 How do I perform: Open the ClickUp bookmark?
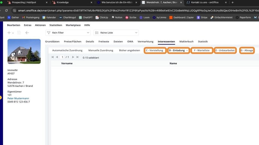click(x=102, y=17)
